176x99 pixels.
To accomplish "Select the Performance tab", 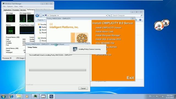I will (31, 10).
